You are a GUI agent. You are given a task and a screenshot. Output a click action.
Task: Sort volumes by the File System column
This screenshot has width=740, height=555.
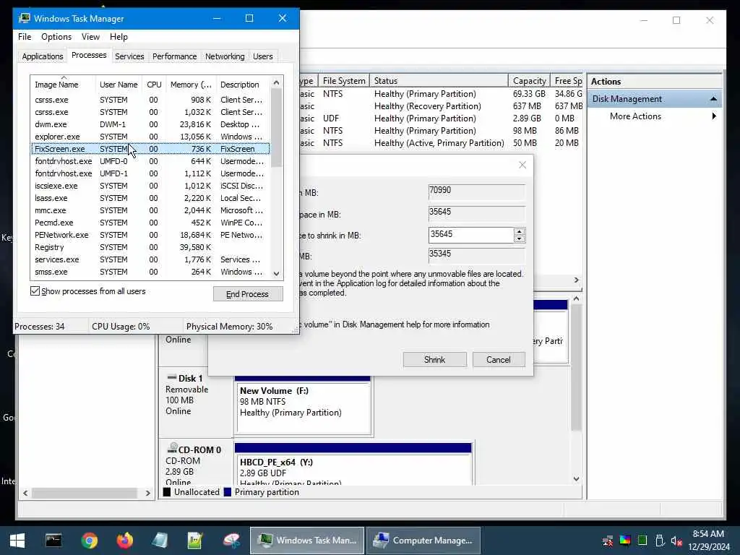coord(344,81)
